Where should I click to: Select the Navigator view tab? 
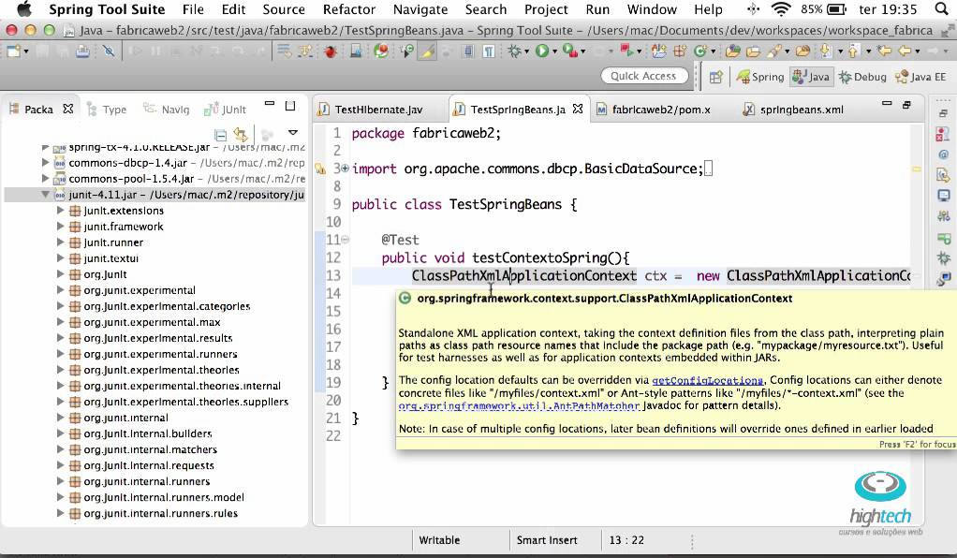[166, 110]
